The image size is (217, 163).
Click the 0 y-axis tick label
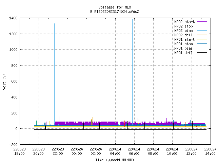17,129
